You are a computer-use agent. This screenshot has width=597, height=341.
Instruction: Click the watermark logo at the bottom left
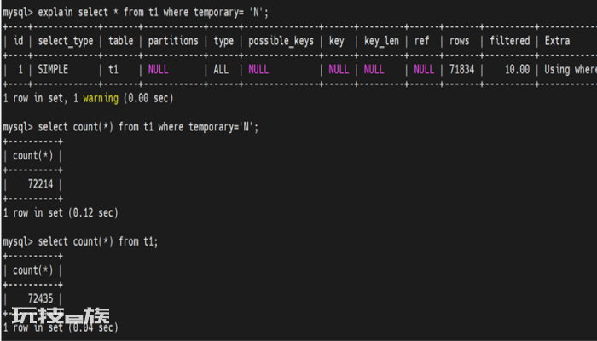click(61, 316)
